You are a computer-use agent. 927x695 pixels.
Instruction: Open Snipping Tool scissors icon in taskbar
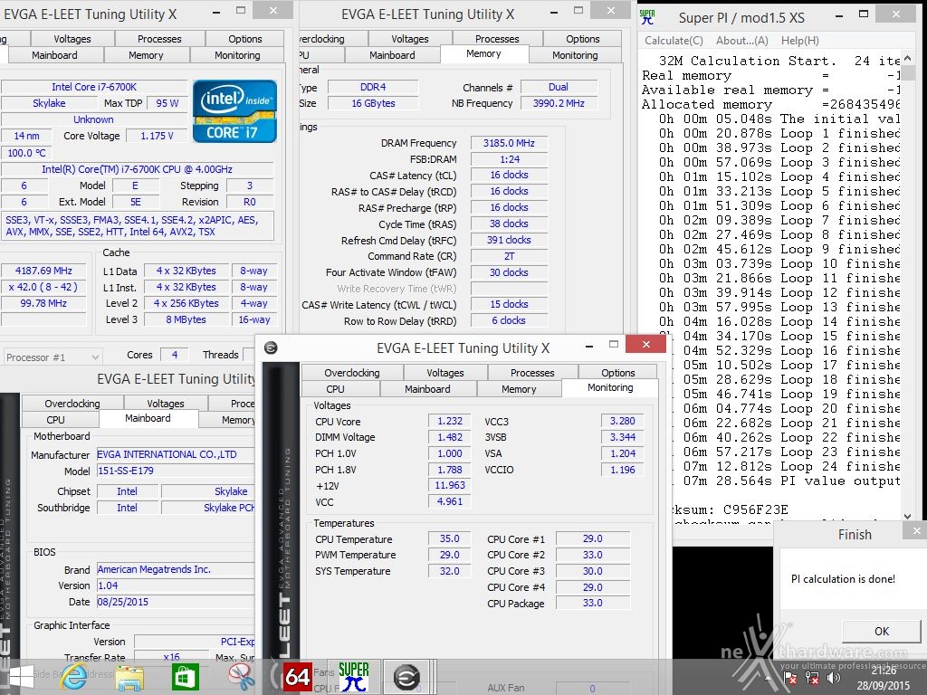[x=241, y=677]
